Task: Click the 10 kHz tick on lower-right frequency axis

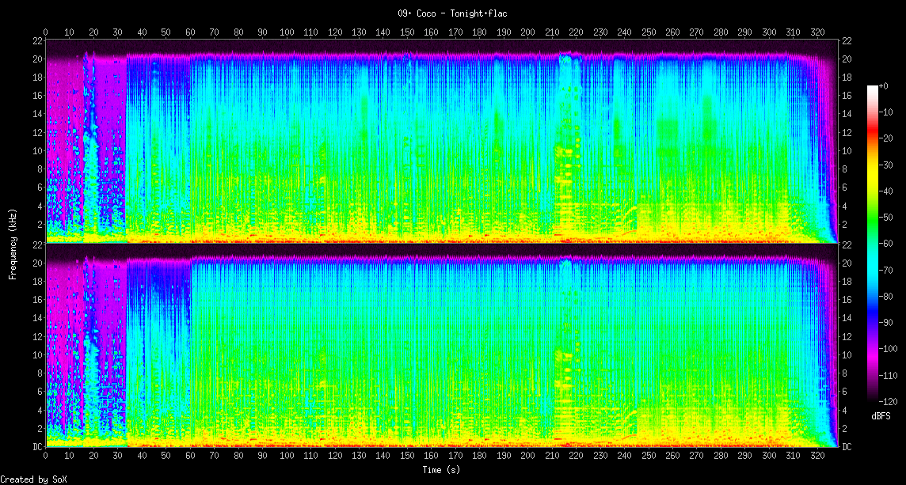Action: tap(847, 355)
